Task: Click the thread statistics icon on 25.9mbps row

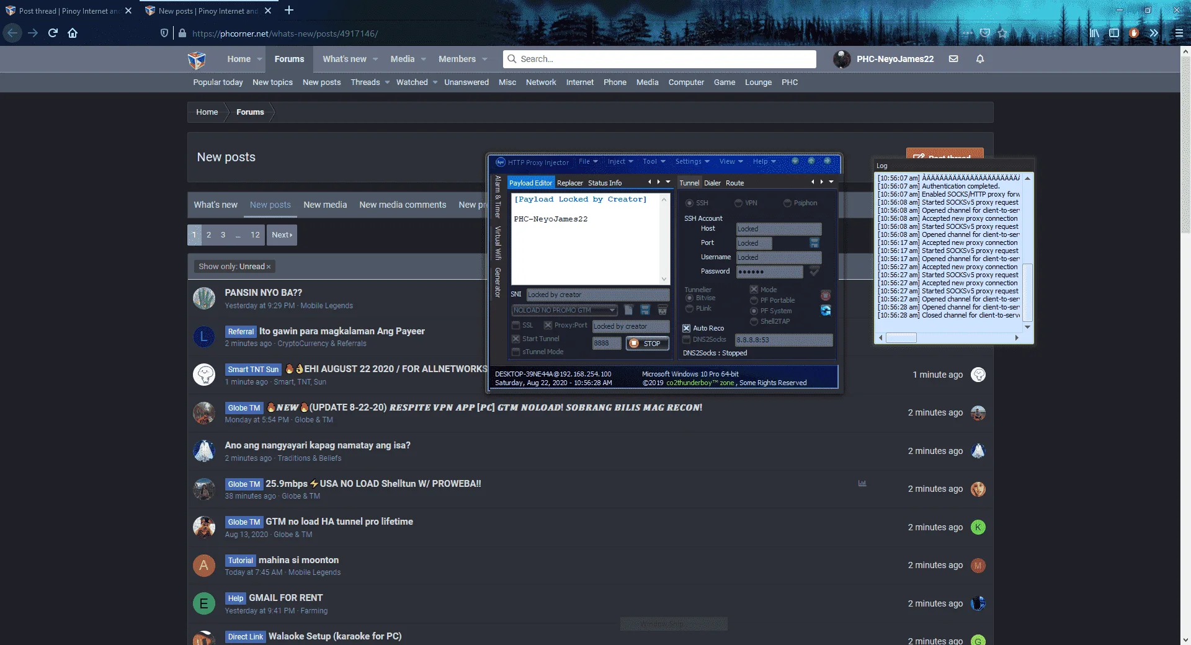Action: coord(862,483)
